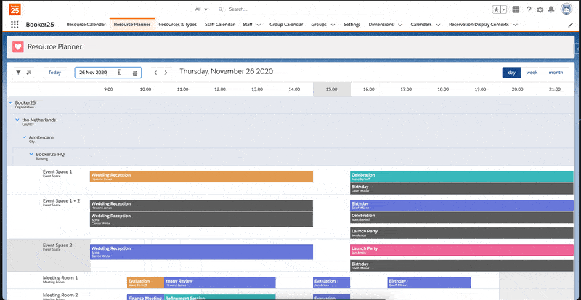This screenshot has width=581, height=300.
Task: Open the Settings tab
Action: tap(352, 25)
